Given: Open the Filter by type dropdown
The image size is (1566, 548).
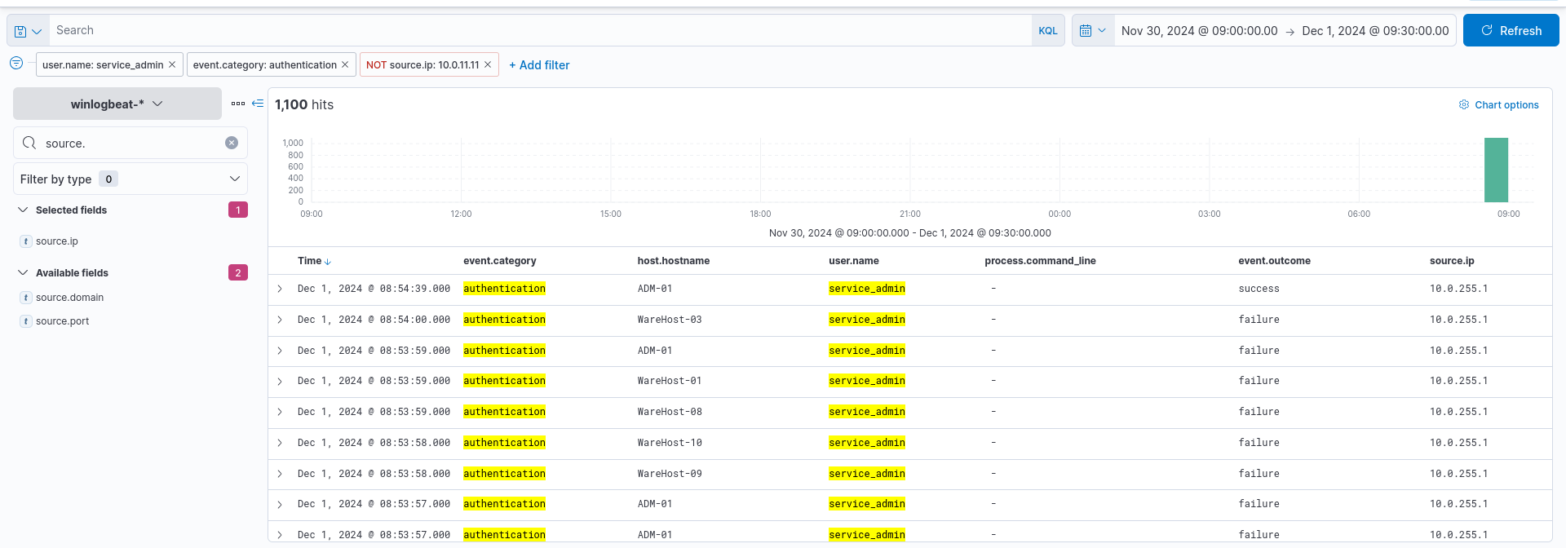Looking at the screenshot, I should (x=130, y=179).
